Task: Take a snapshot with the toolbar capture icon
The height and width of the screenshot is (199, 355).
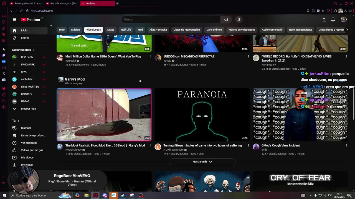Action: click(313, 11)
